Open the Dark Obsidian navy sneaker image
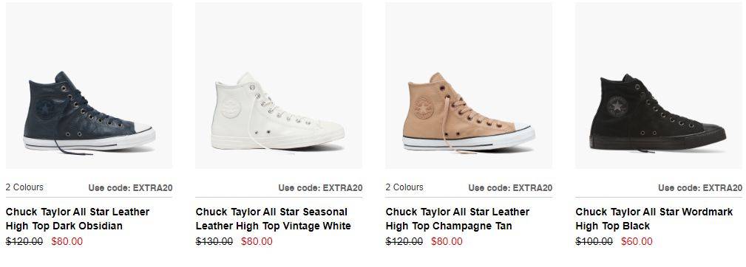The height and width of the screenshot is (267, 746). [x=89, y=86]
